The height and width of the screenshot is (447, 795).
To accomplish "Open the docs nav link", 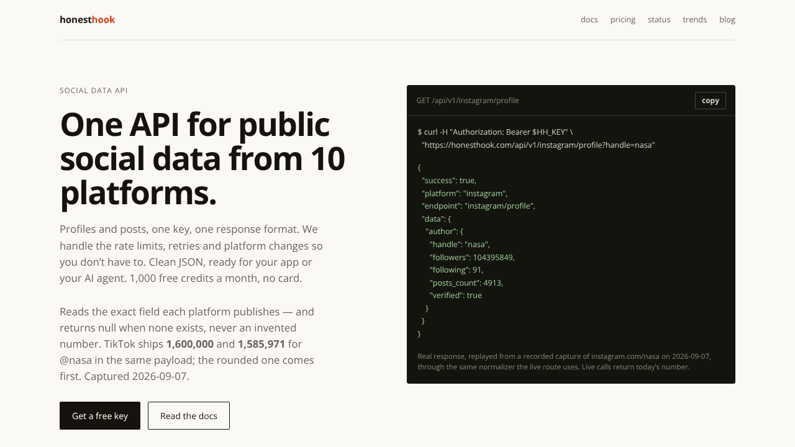I will point(589,19).
